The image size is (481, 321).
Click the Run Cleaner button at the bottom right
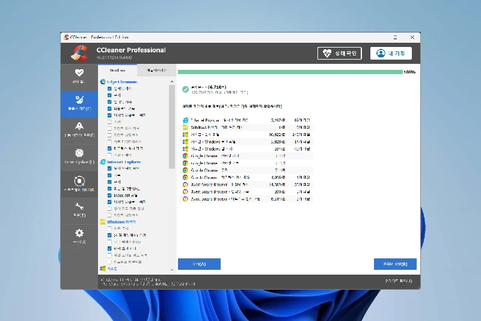pyautogui.click(x=395, y=264)
